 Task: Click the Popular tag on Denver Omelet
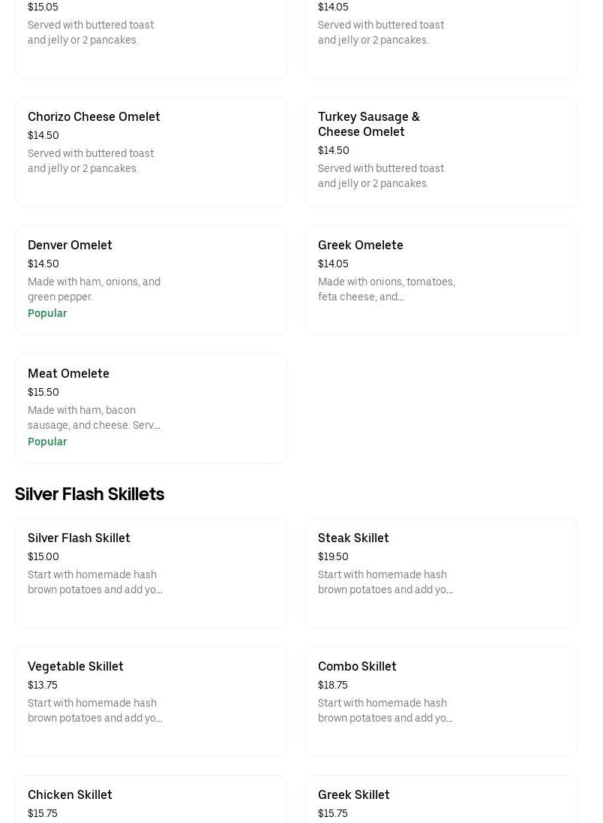pyautogui.click(x=47, y=313)
